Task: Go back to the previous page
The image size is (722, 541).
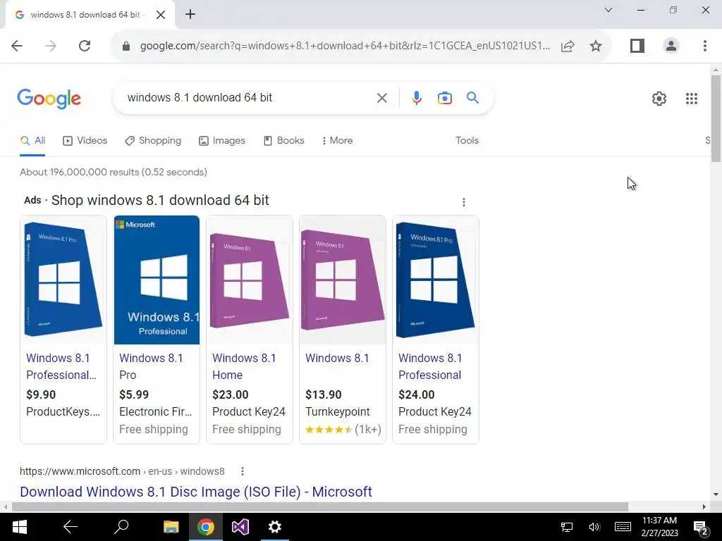Action: pyautogui.click(x=17, y=46)
